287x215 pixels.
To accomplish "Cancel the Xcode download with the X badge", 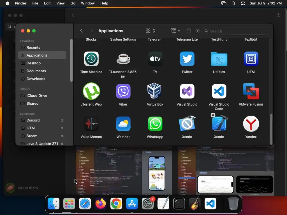I will click(x=213, y=115).
